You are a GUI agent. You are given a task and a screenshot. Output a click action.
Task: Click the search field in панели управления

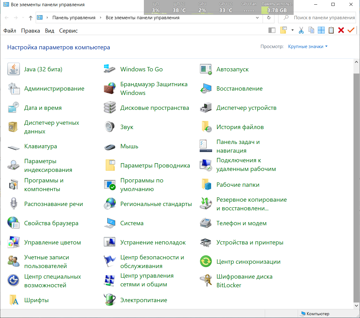[317, 18]
